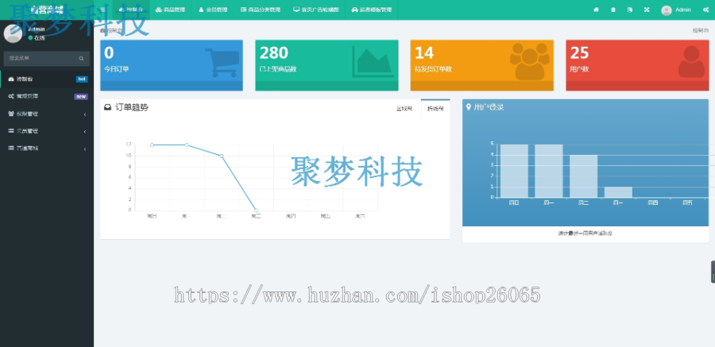Click the breadcrumb dashboard icon below the top bar
This screenshot has height=347, width=715.
[102, 30]
